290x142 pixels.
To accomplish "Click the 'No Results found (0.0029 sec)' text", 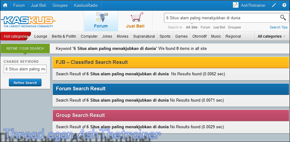I will click(197, 127).
